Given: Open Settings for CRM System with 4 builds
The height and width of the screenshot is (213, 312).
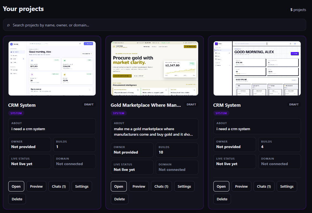Looking at the screenshot, I should click(287, 186).
